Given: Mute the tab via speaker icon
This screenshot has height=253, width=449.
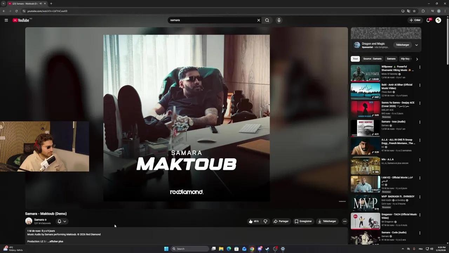Looking at the screenshot, I should (41, 4).
